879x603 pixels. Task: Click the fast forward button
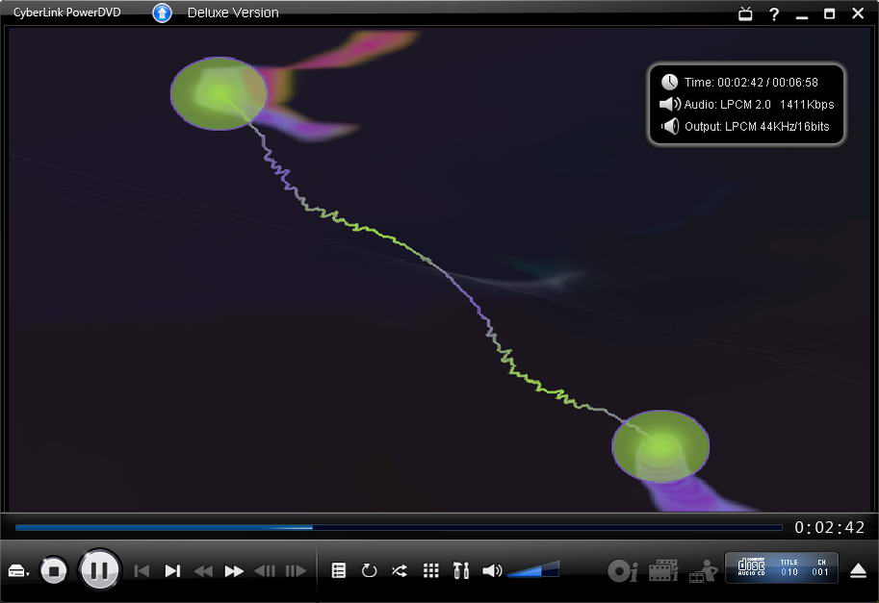(x=234, y=571)
